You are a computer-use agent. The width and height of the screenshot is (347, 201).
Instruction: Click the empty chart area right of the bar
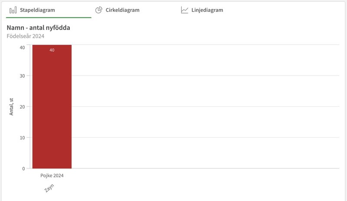point(205,107)
